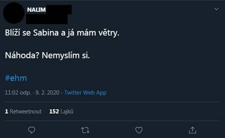Open the #ehm hashtag

coord(16,78)
